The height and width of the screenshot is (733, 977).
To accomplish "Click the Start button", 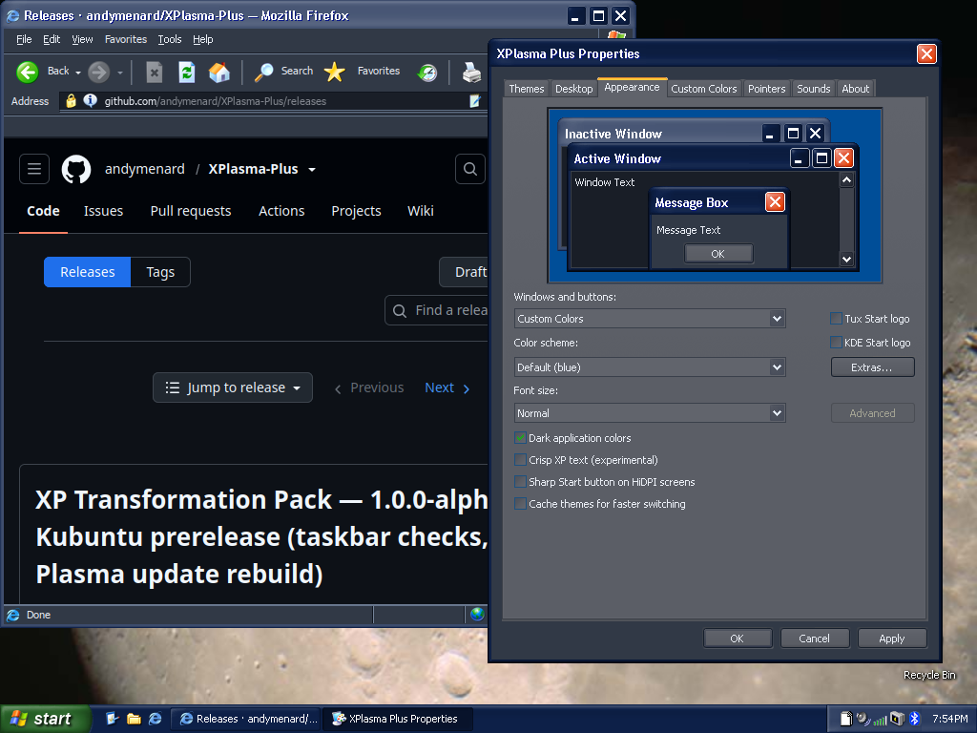I will (x=44, y=719).
